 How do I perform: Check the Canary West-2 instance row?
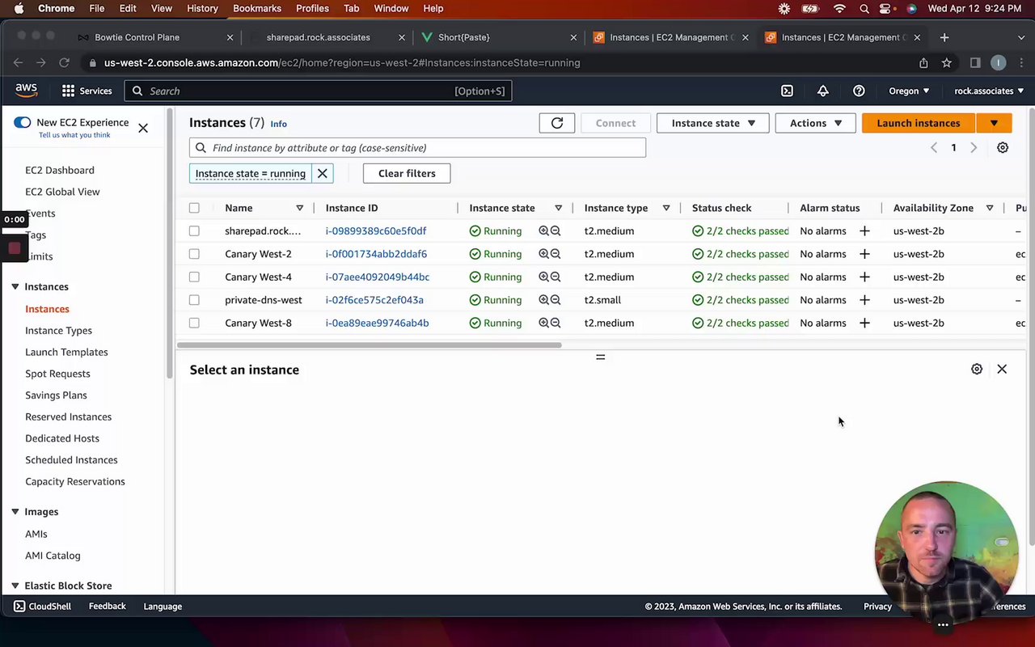tap(194, 254)
